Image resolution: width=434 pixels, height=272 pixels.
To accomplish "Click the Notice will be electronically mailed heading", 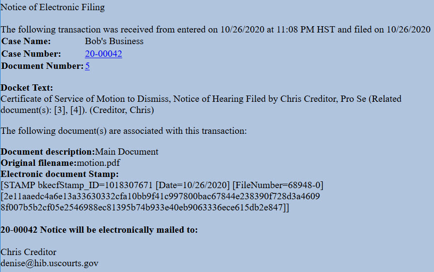I will click(x=99, y=230).
